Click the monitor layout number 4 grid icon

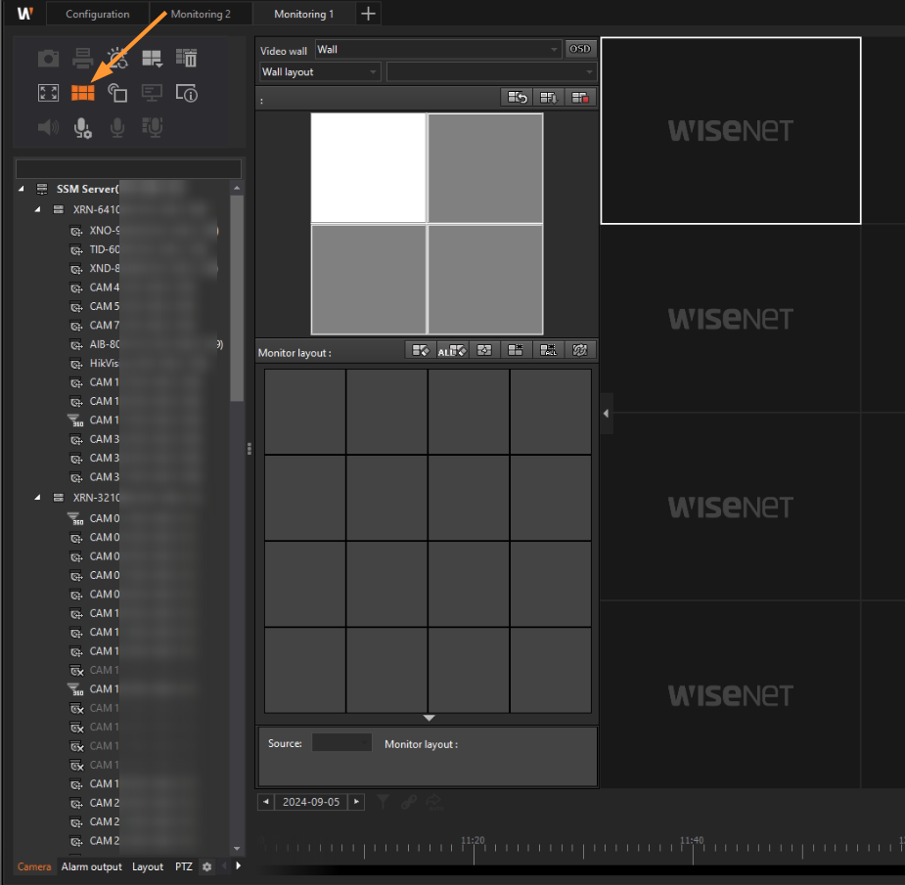(484, 350)
